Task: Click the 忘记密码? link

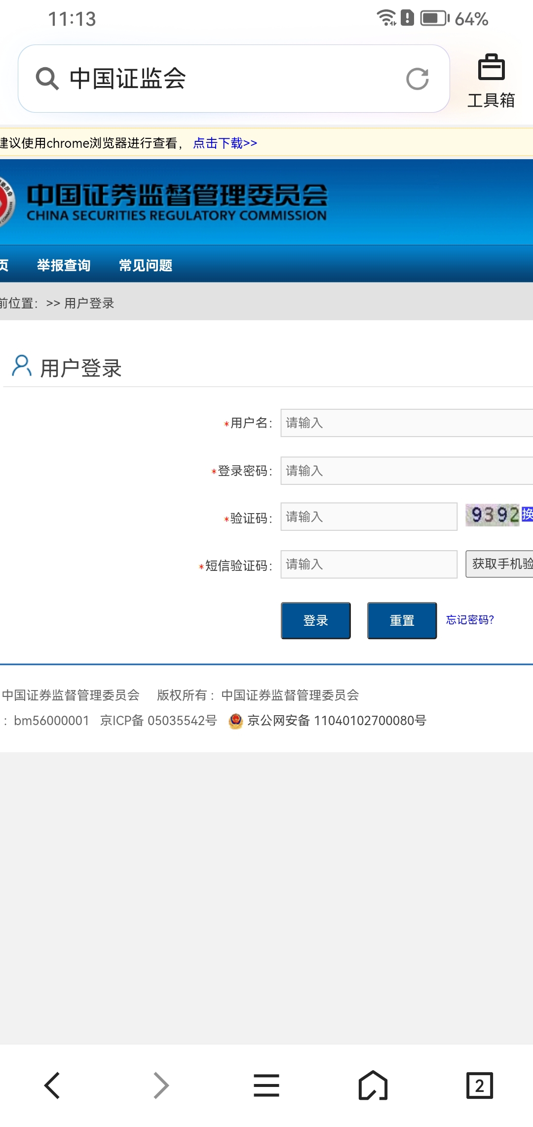Action: tap(470, 620)
